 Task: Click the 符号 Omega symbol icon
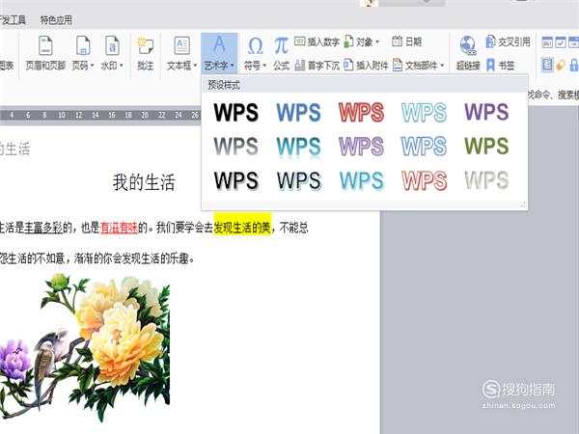[x=255, y=46]
